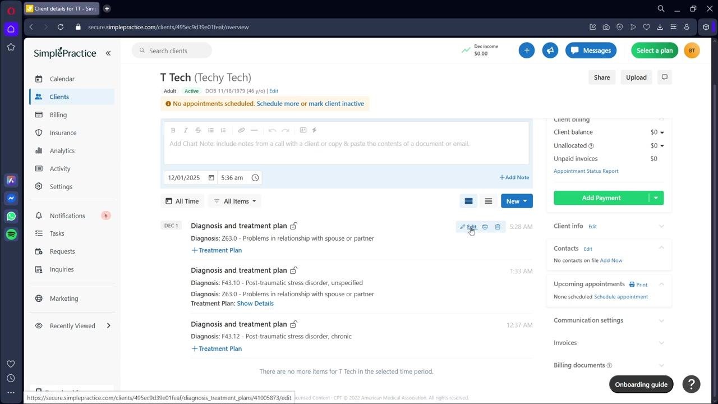The height and width of the screenshot is (404, 718).
Task: Open the All Items filter dropdown
Action: [235, 201]
